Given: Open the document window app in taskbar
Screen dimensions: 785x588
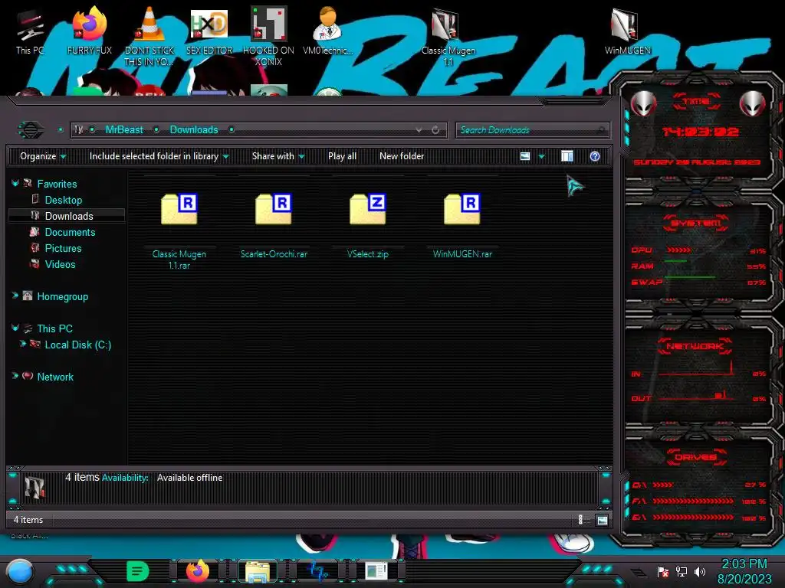Looking at the screenshot, I should (376, 571).
